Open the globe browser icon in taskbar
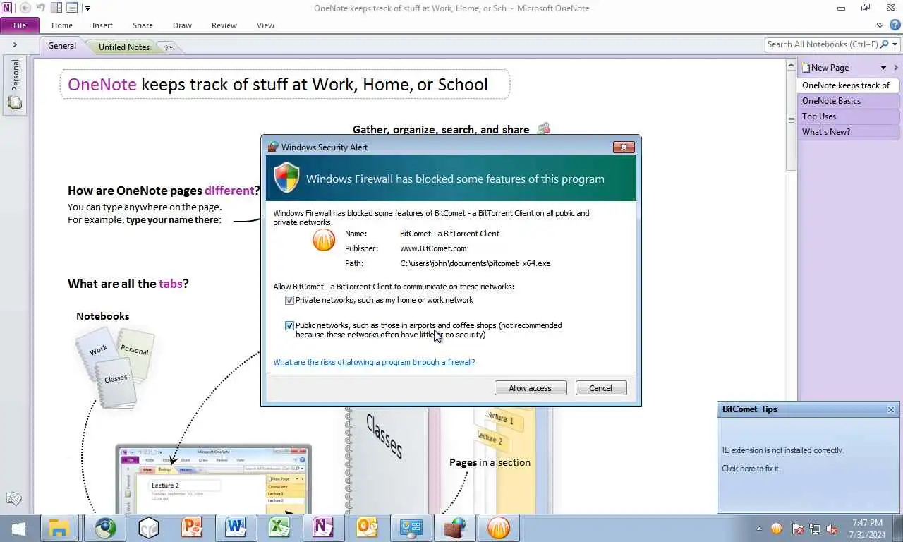The image size is (903, 542). point(105,528)
